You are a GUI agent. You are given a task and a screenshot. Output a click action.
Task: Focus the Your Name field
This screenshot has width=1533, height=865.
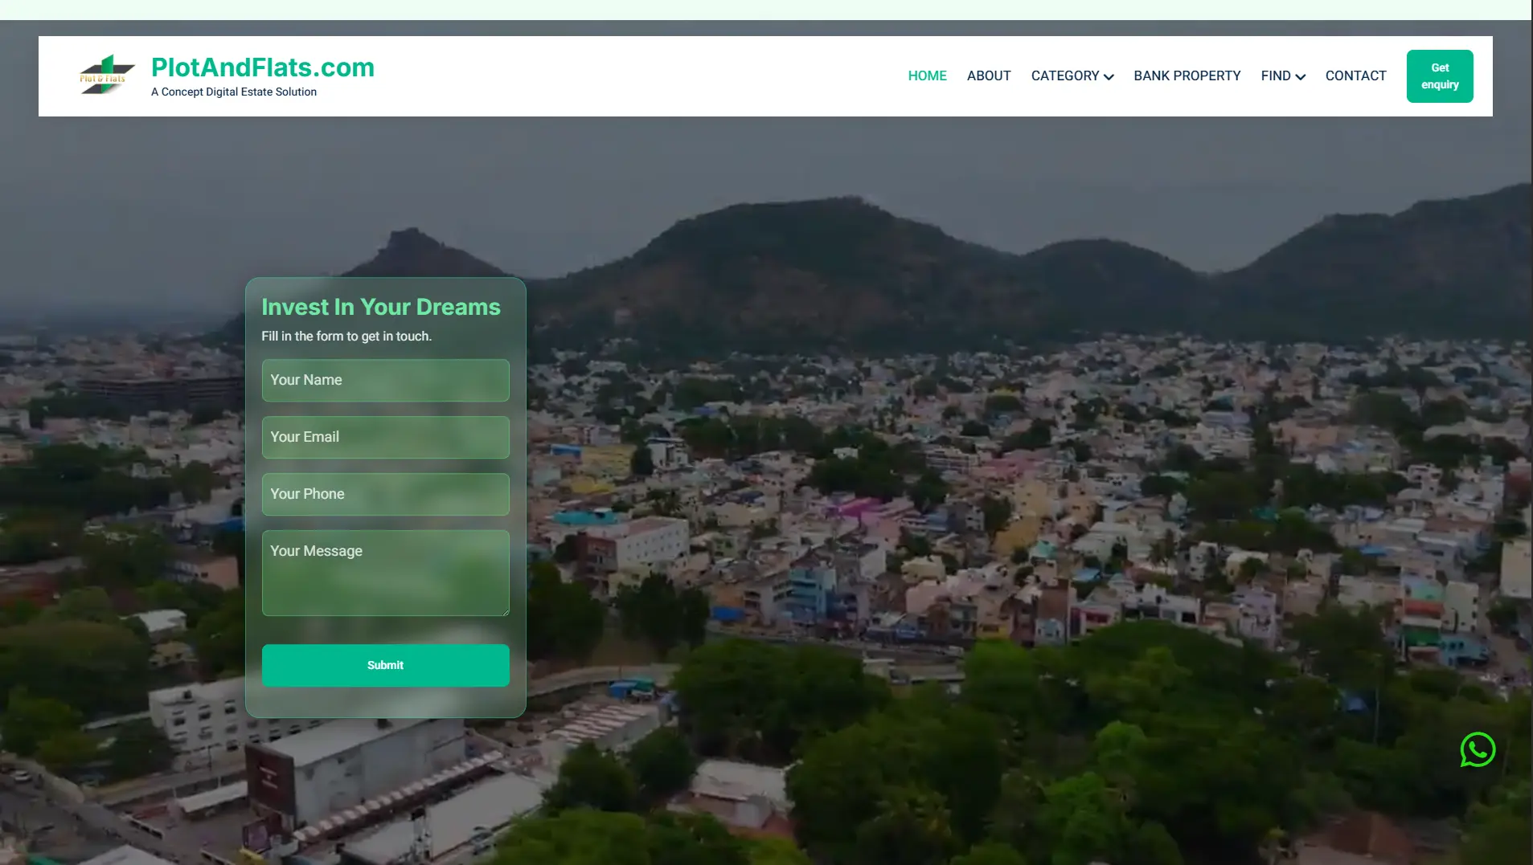click(386, 380)
